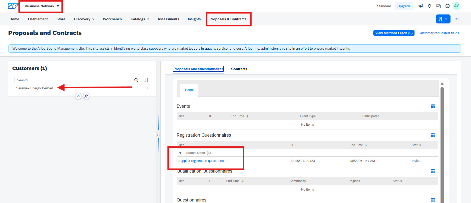Click the customer search magnifier icon
Image resolution: width=471 pixels, height=203 pixels.
coord(136,80)
